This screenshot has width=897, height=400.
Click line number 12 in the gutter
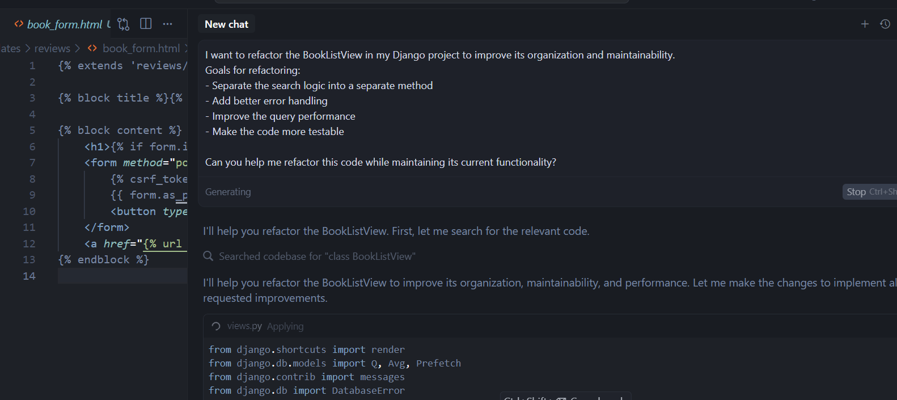(x=29, y=244)
